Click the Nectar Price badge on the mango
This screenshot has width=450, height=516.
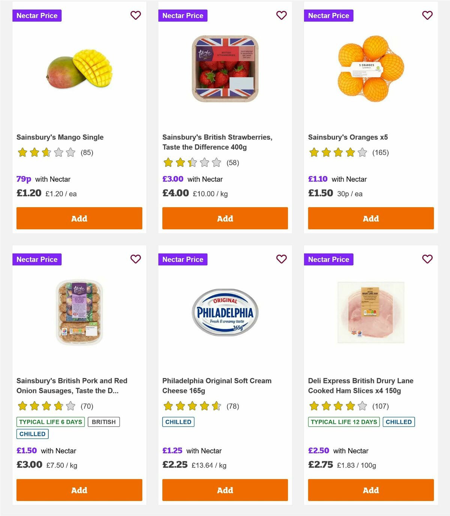coord(37,15)
